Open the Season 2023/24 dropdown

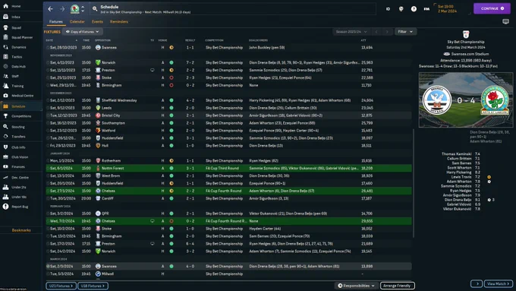pyautogui.click(x=351, y=32)
